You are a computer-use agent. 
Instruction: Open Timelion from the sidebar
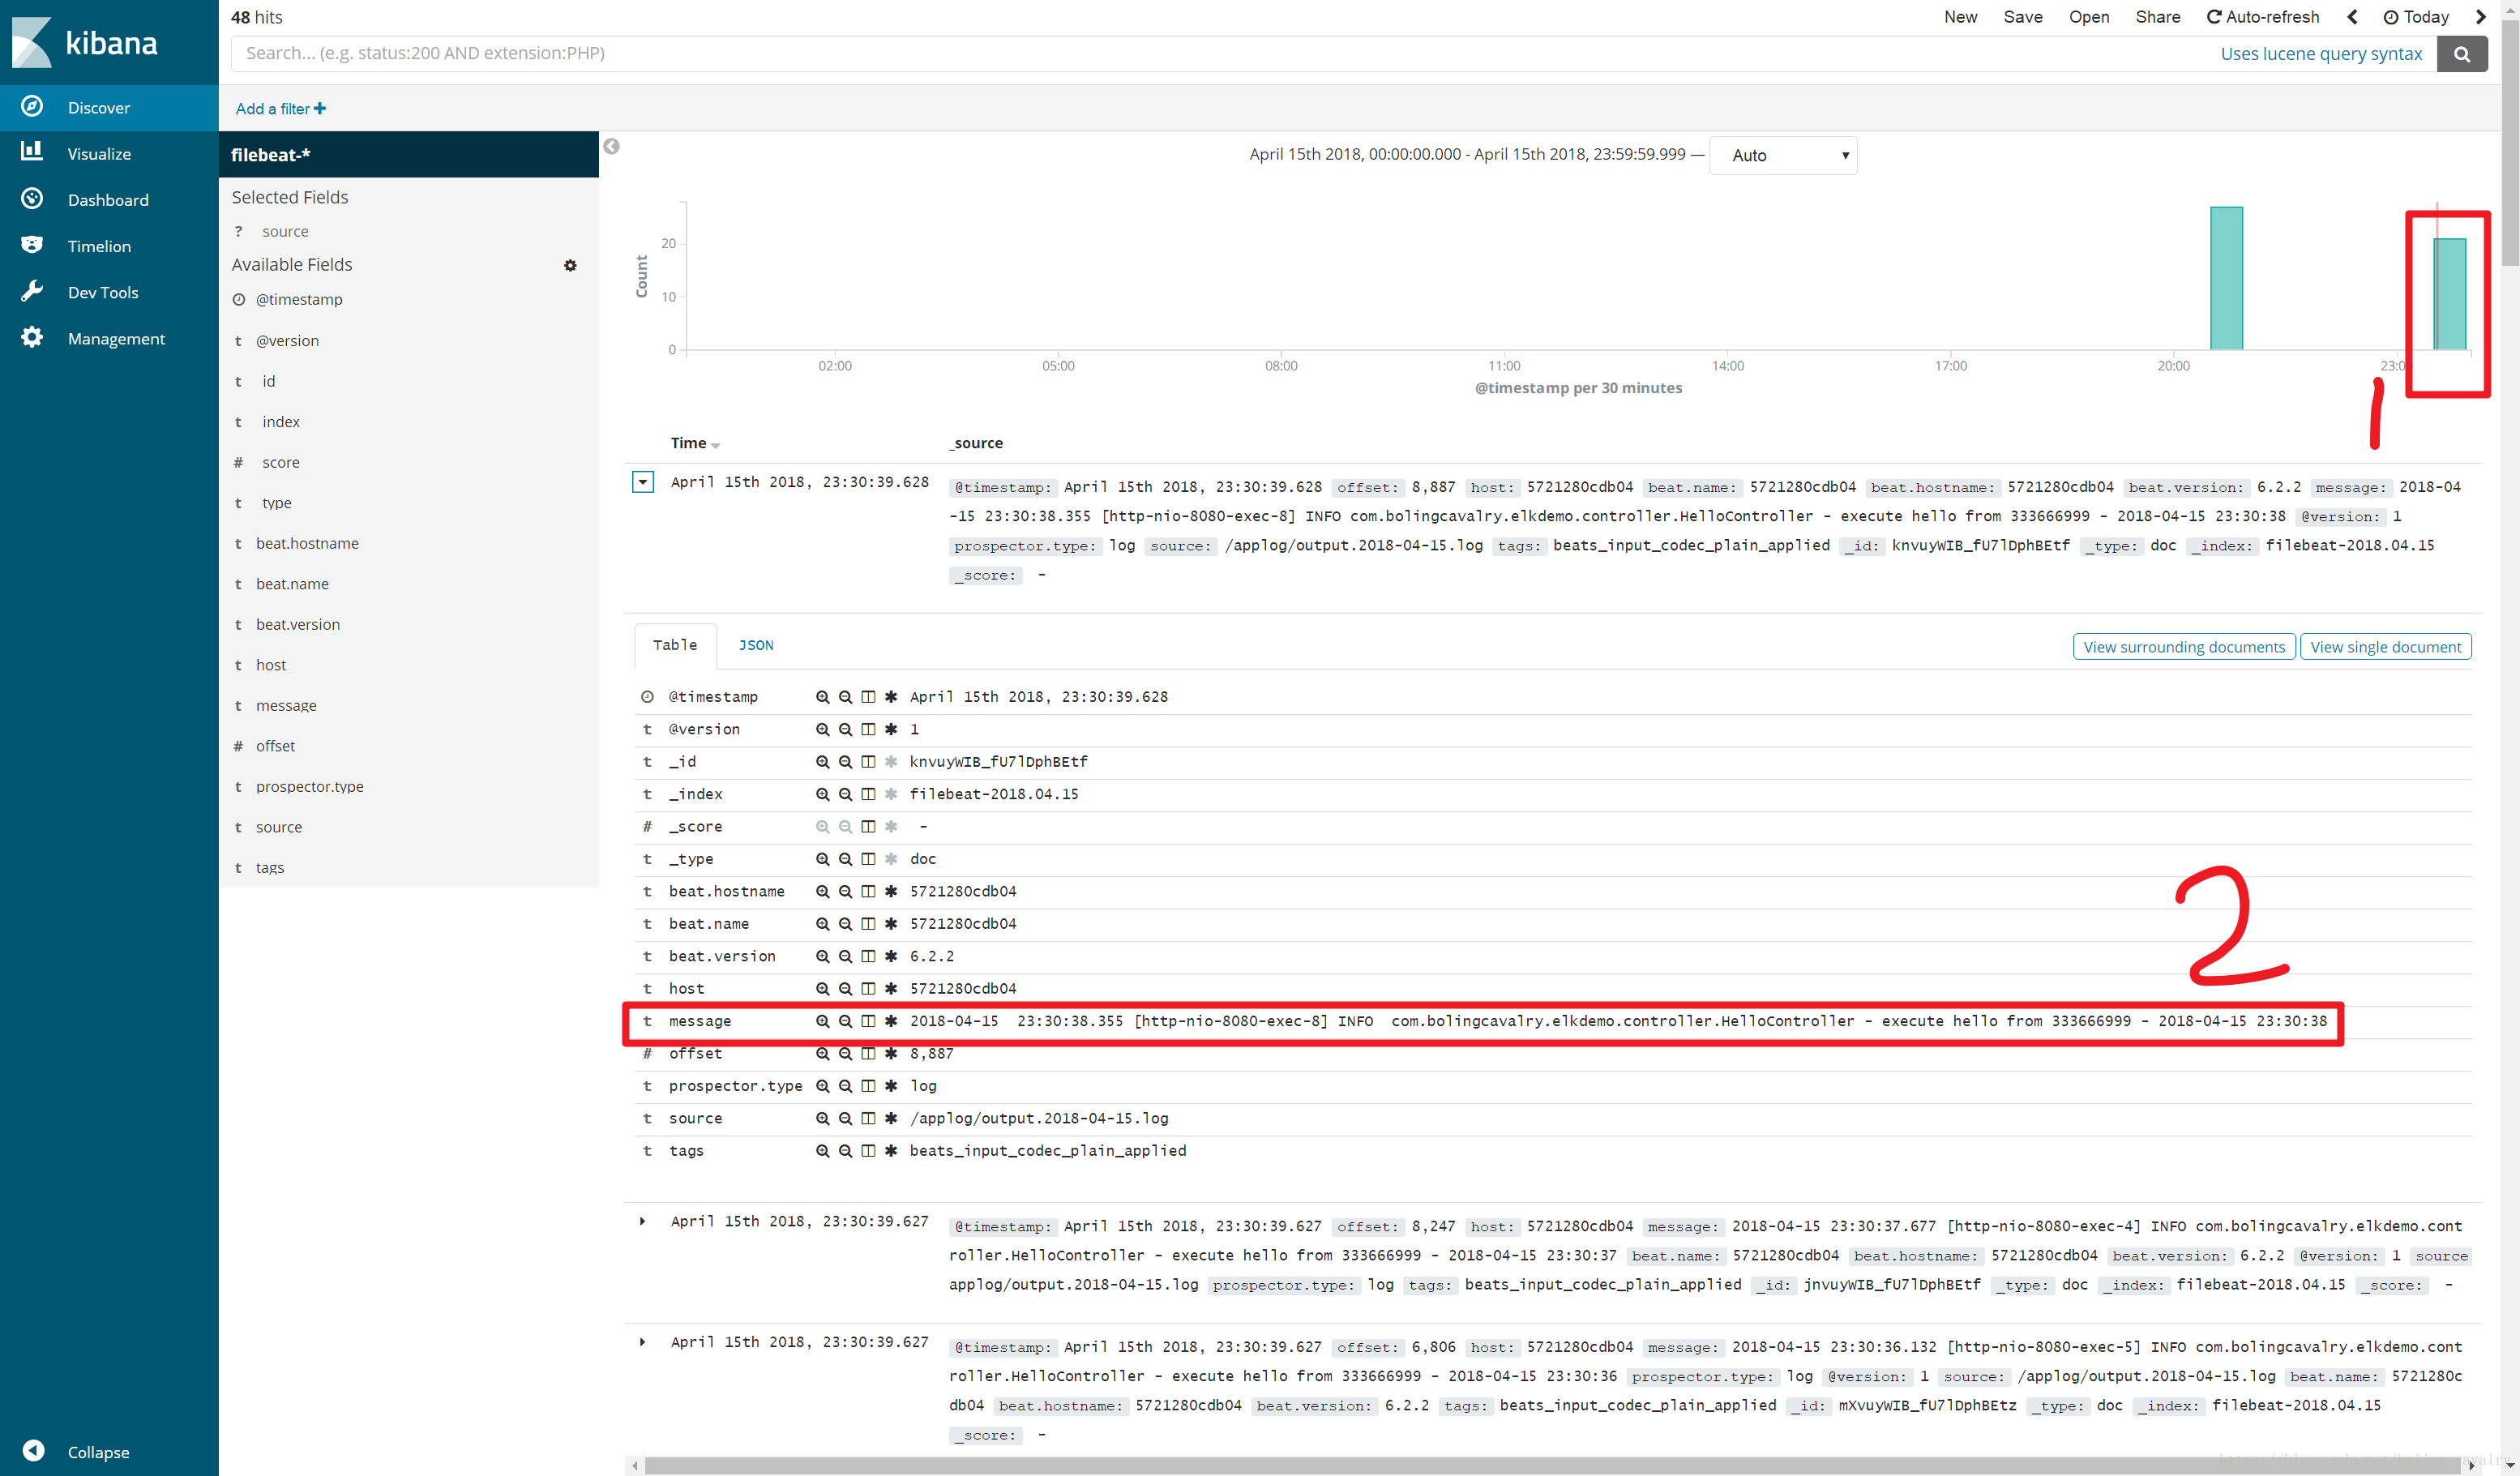(109, 245)
